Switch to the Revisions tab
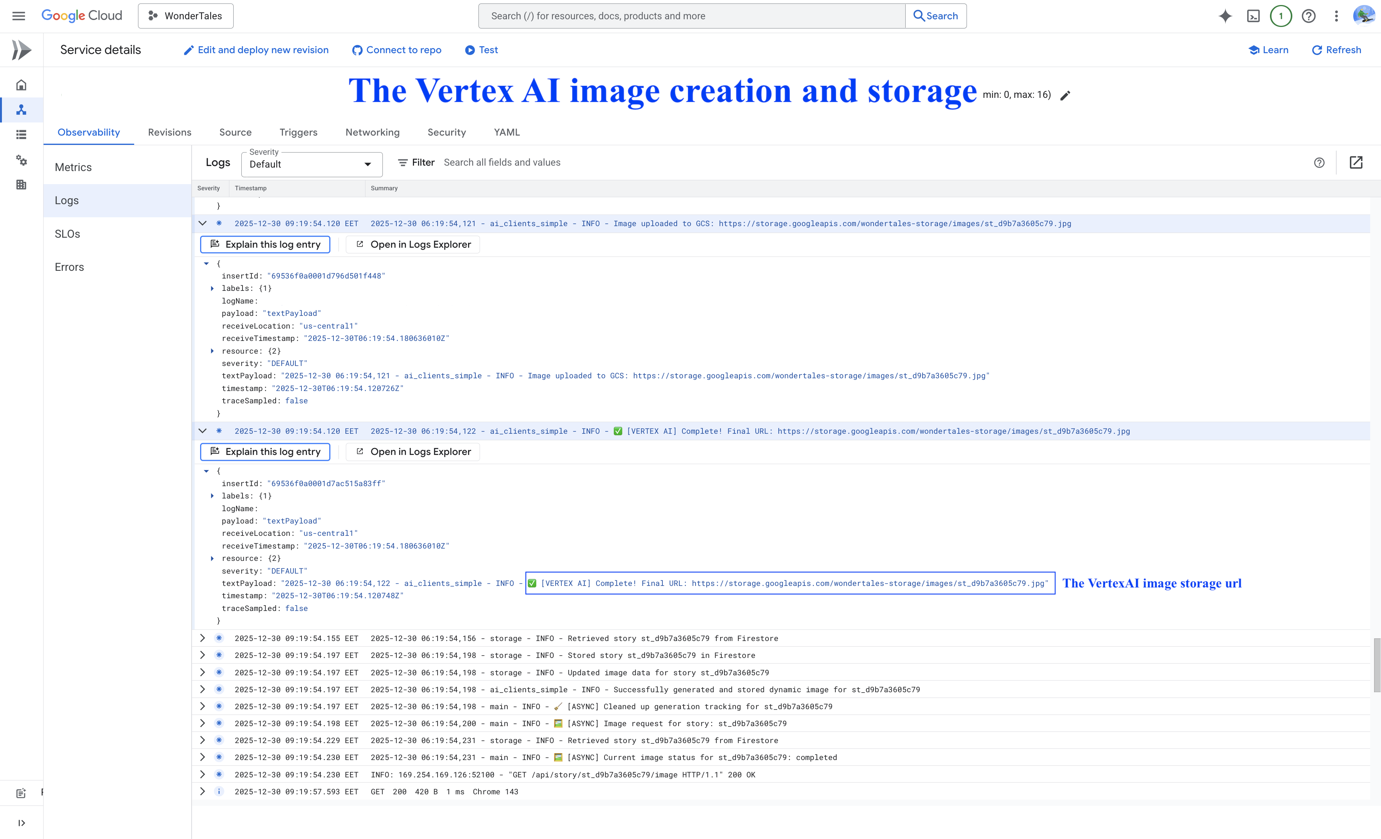The image size is (1381, 839). click(x=169, y=132)
